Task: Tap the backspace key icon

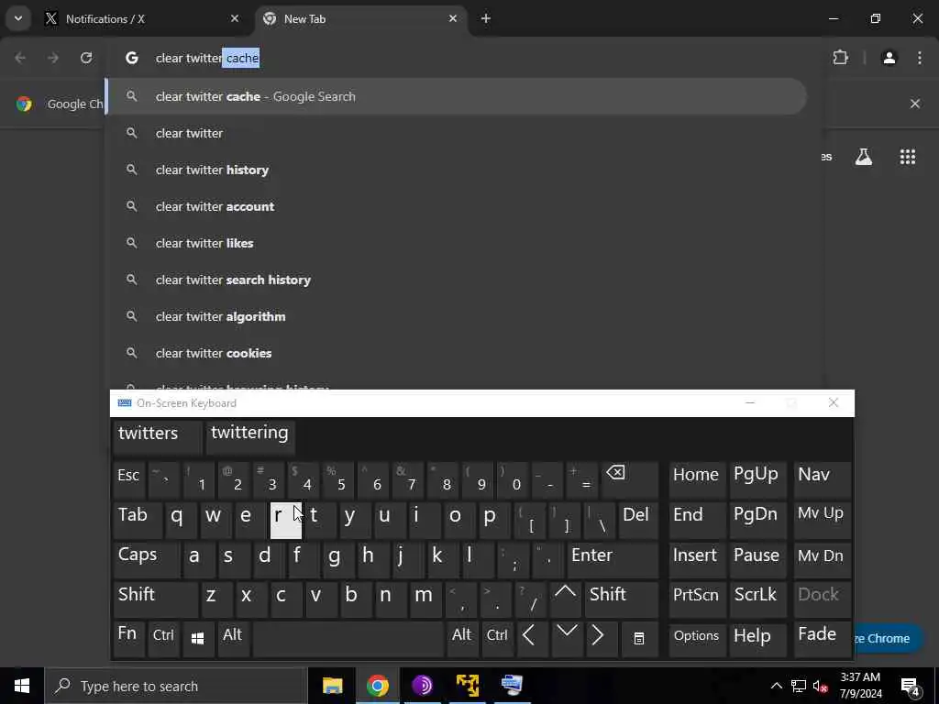Action: click(x=629, y=480)
